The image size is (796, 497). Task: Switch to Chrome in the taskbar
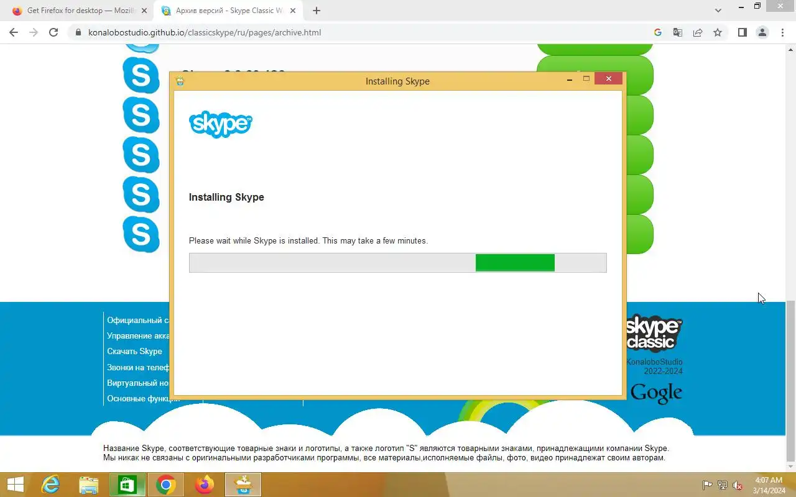[166, 485]
